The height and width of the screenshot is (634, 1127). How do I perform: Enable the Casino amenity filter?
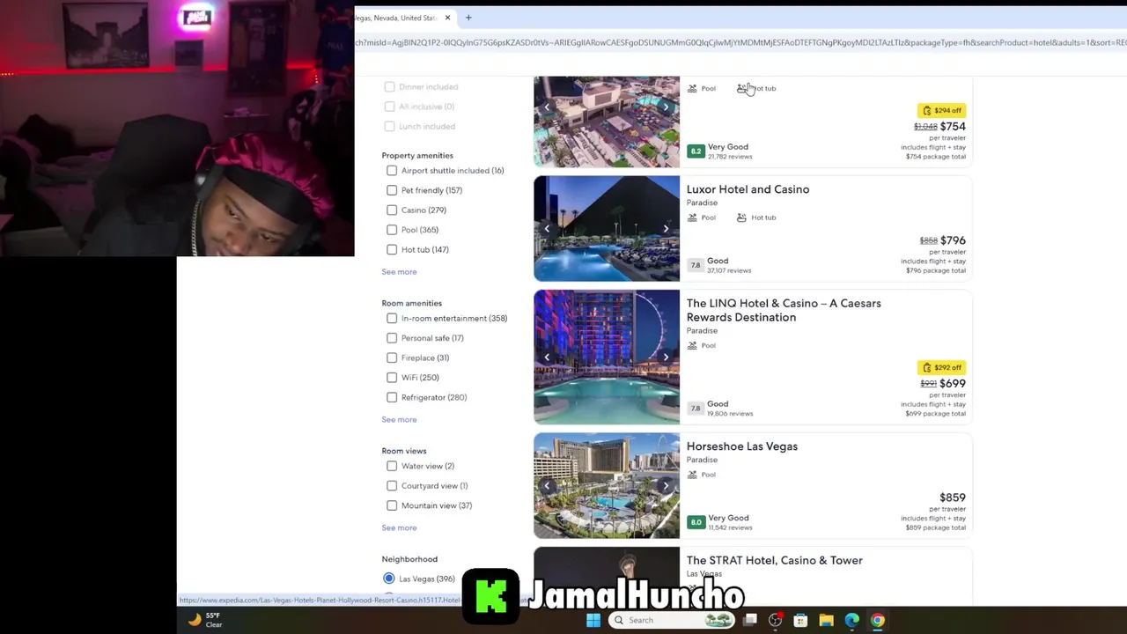tap(392, 210)
